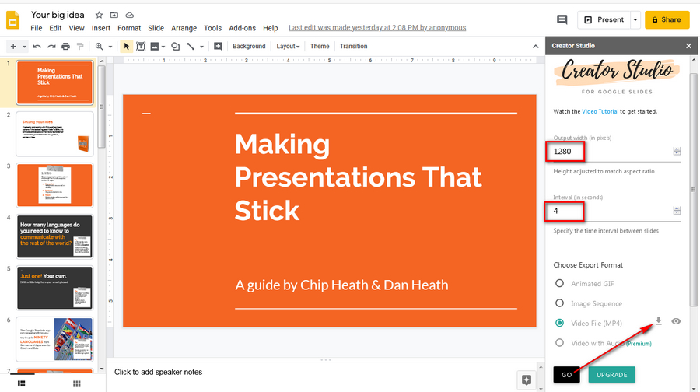This screenshot has width=700, height=392.
Task: Select Image Sequence export format
Action: tap(559, 303)
